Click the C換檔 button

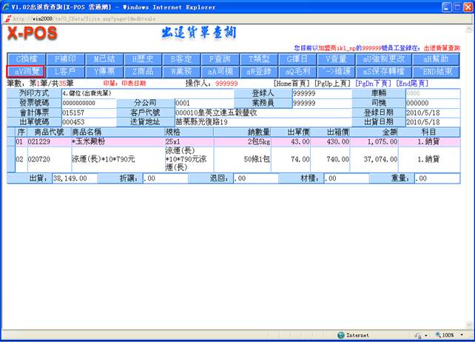(x=26, y=59)
